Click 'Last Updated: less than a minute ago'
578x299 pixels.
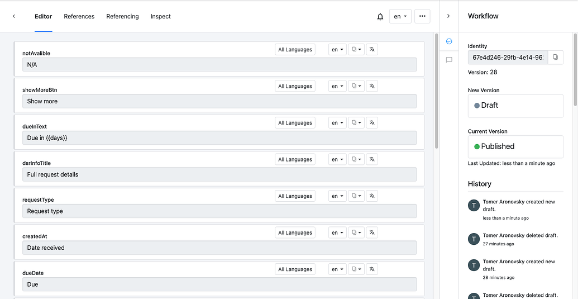click(512, 163)
